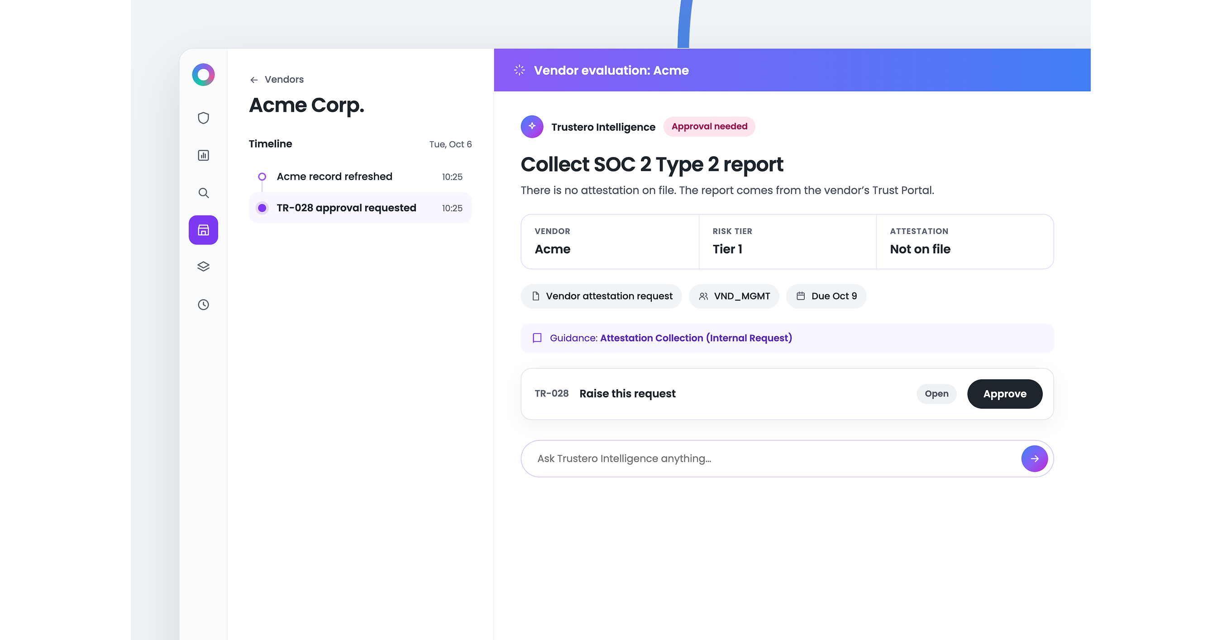1222x640 pixels.
Task: Open the layers stack sidebar icon
Action: pos(203,267)
